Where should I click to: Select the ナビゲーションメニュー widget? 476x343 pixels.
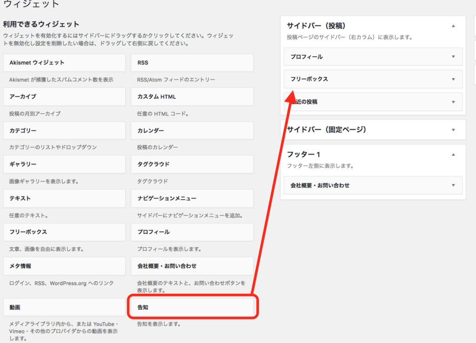[192, 198]
